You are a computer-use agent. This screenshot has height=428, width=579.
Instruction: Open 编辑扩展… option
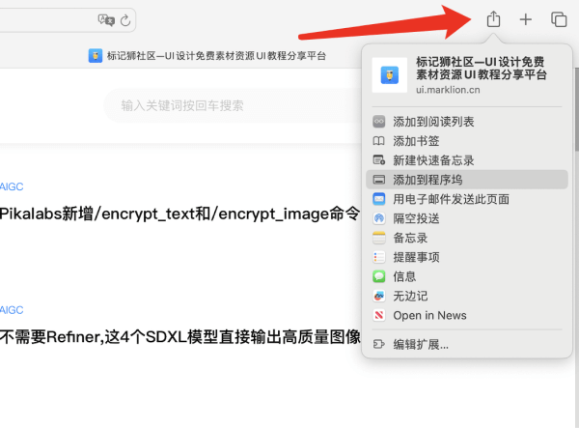[x=467, y=345]
